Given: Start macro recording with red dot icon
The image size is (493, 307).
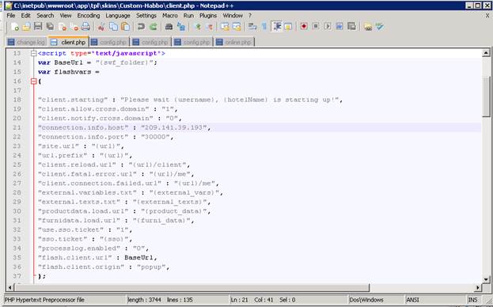Looking at the screenshot, I should pos(304,27).
